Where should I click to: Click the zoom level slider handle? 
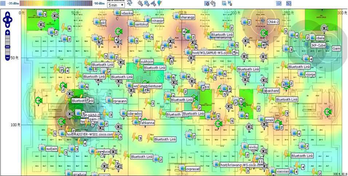(x=8, y=47)
